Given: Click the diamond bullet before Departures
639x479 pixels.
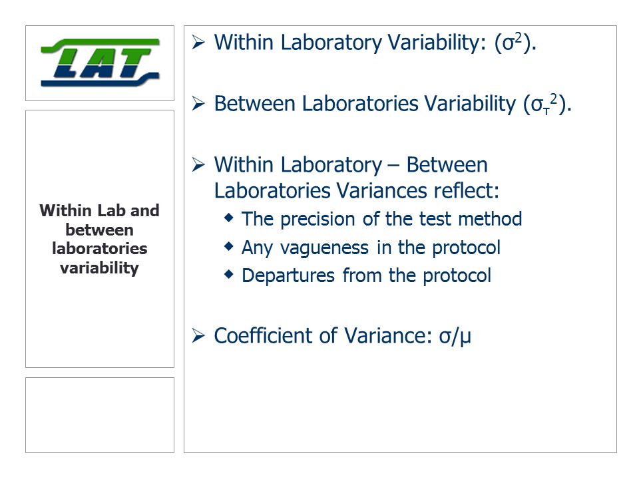Looking at the screenshot, I should click(229, 275).
